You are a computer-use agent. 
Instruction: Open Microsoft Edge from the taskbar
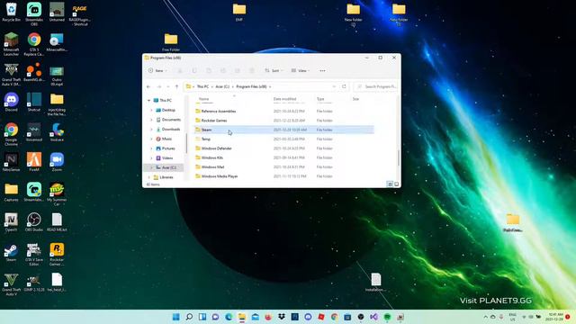[x=229, y=317]
